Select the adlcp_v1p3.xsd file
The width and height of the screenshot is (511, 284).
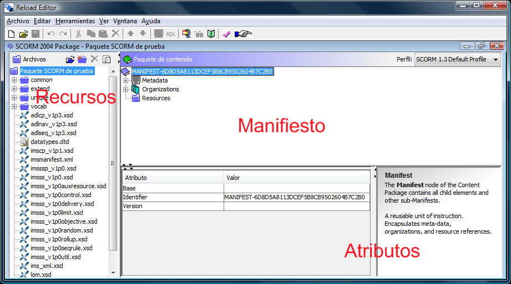[52, 115]
